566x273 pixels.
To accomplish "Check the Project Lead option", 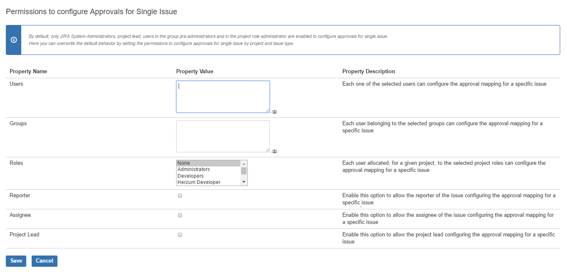I will pyautogui.click(x=180, y=235).
